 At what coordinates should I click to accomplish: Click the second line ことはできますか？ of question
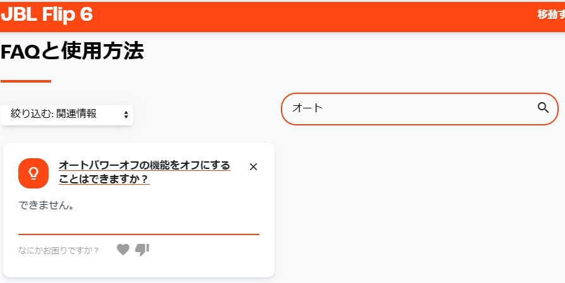[x=104, y=180]
